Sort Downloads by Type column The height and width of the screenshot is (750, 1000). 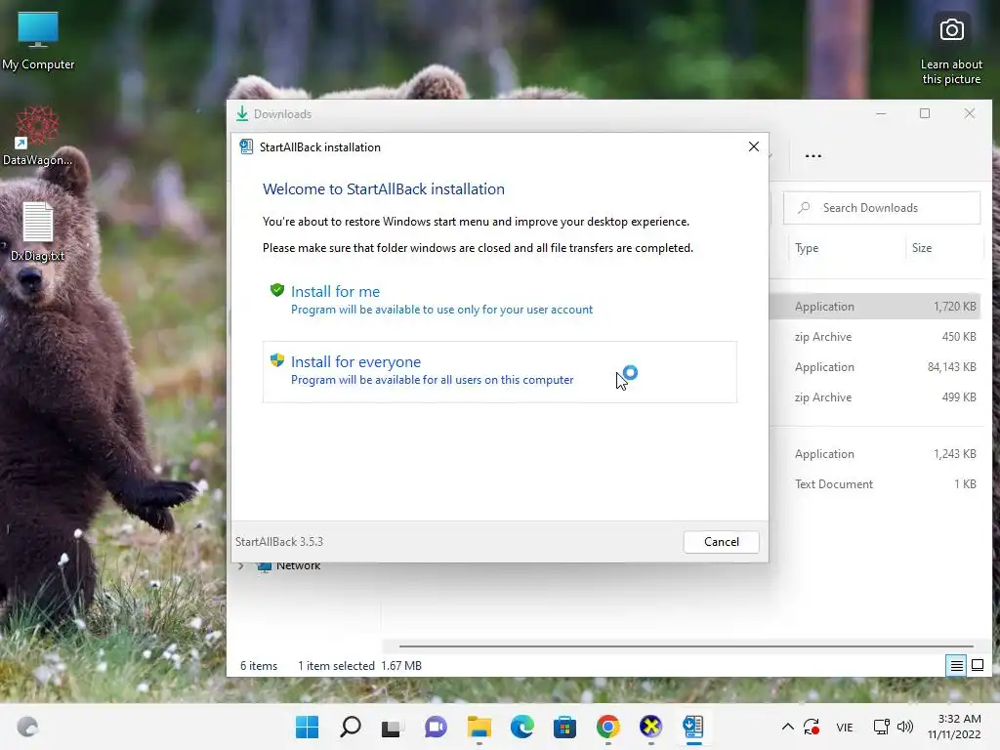click(x=807, y=248)
